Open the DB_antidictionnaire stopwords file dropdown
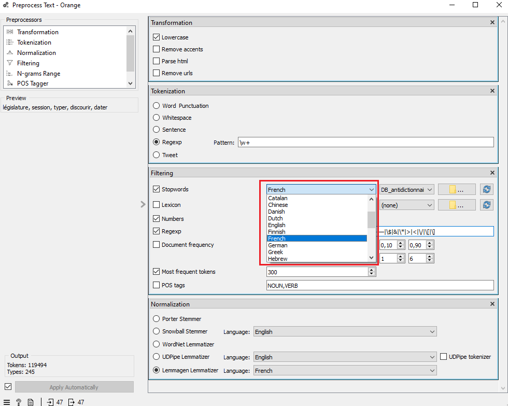Image resolution: width=508 pixels, height=406 pixels. pos(406,190)
